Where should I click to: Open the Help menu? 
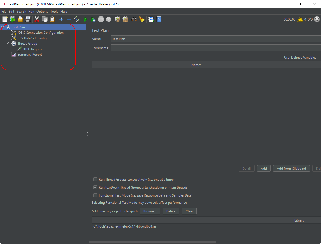(x=64, y=12)
